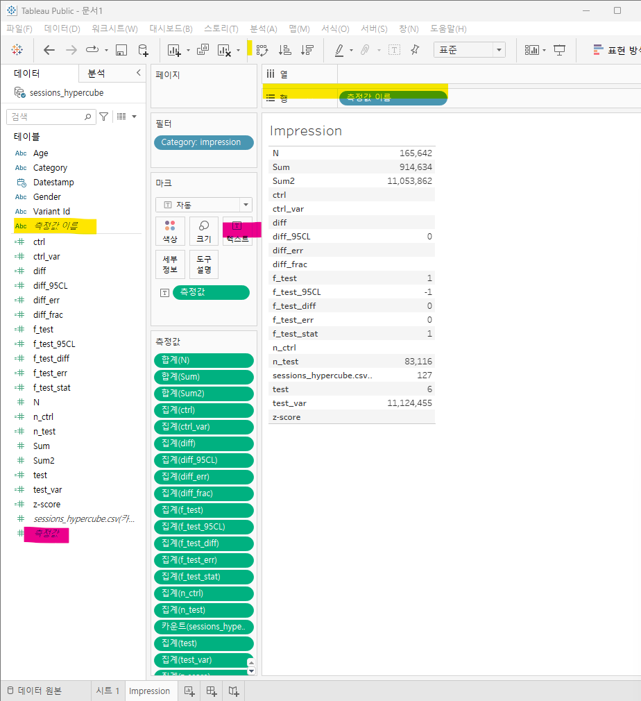
Task: Click the Size mark card button
Action: click(x=204, y=231)
